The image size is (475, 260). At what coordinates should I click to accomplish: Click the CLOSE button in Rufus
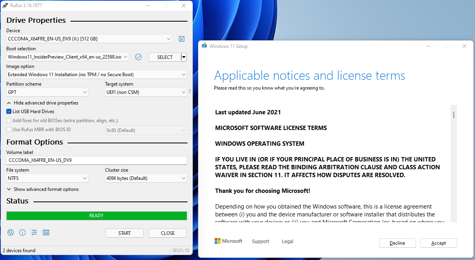point(168,233)
